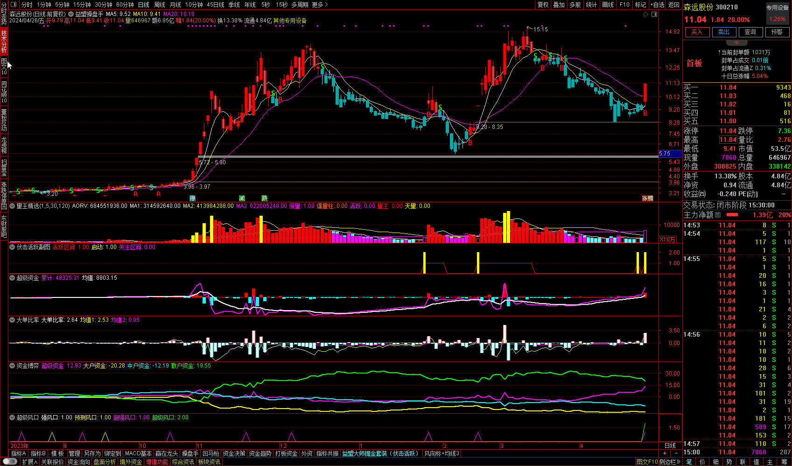Viewport: 792px width, 466px height.
Task: Collapse the 超级风口 indicator pane toggle
Action: click(x=13, y=417)
